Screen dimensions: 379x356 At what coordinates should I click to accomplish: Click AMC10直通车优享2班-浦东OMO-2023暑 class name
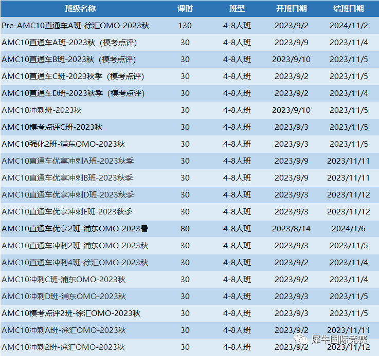click(x=75, y=229)
